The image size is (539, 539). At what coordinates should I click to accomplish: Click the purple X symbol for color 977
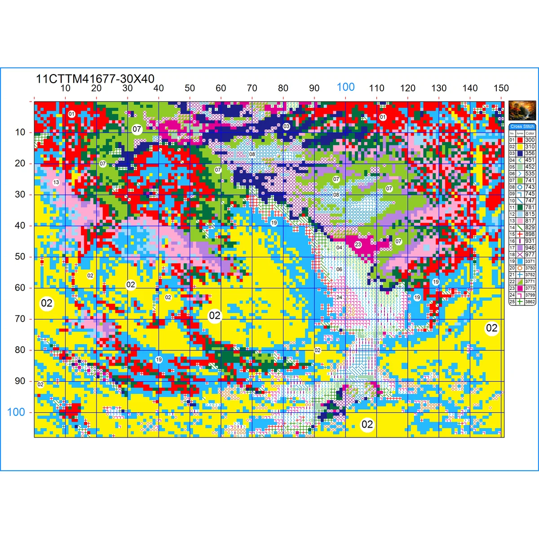[520, 255]
